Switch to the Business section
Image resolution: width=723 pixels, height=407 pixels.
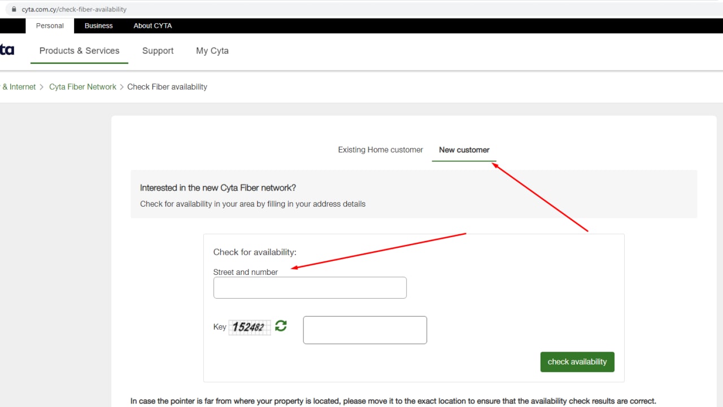98,25
